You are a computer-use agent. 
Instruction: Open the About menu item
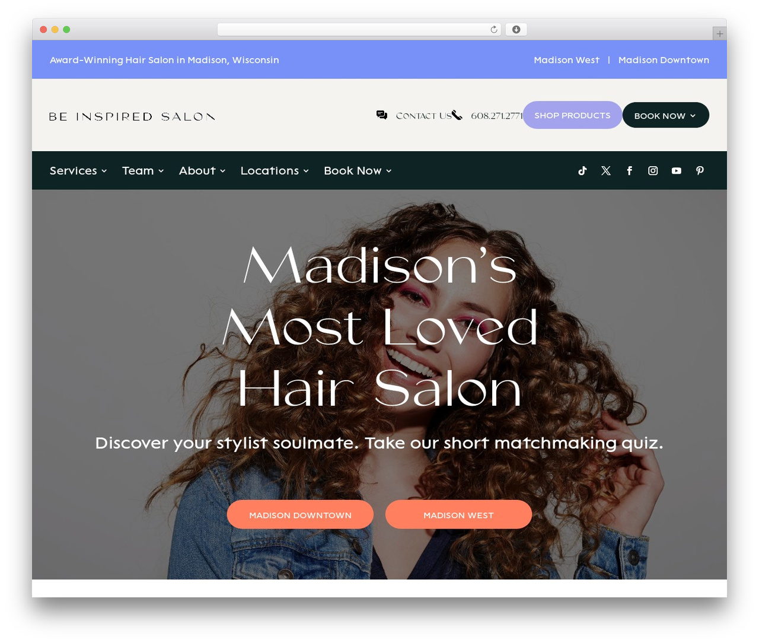(202, 171)
